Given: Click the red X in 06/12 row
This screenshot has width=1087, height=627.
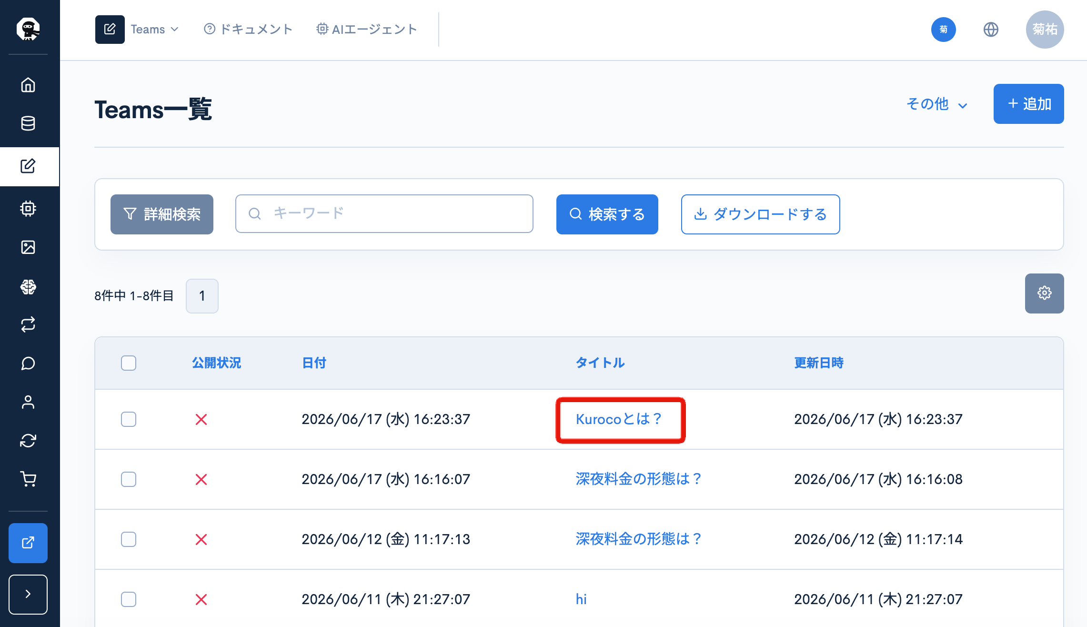Looking at the screenshot, I should pos(201,539).
